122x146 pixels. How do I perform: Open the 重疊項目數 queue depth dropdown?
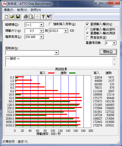tap(114, 43)
